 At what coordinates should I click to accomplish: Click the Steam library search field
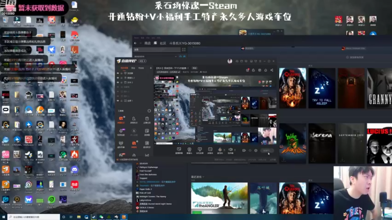tap(157, 50)
